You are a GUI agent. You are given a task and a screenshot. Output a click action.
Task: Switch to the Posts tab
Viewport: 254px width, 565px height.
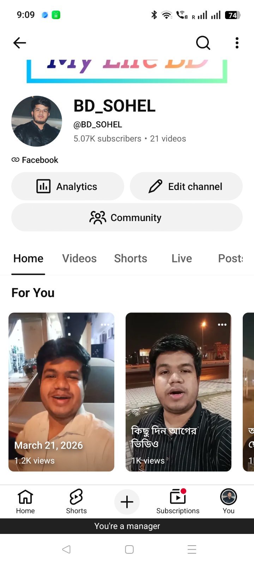(231, 258)
